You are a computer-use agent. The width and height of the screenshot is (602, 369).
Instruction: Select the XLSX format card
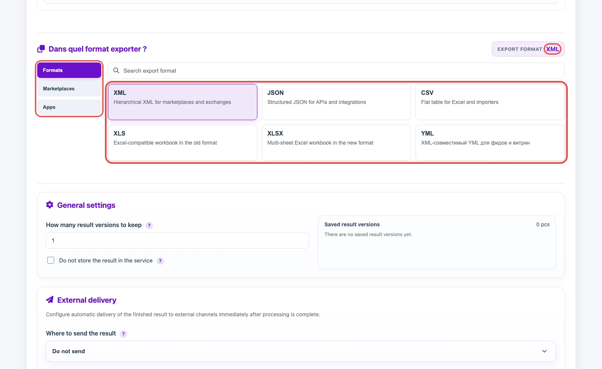point(336,143)
